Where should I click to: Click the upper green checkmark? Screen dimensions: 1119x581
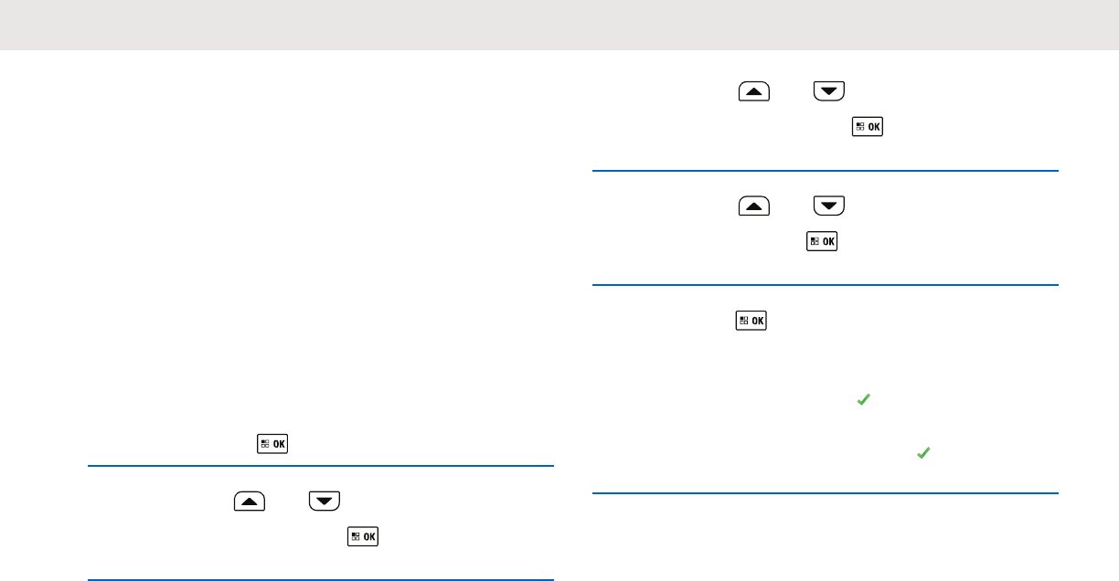[x=861, y=399]
